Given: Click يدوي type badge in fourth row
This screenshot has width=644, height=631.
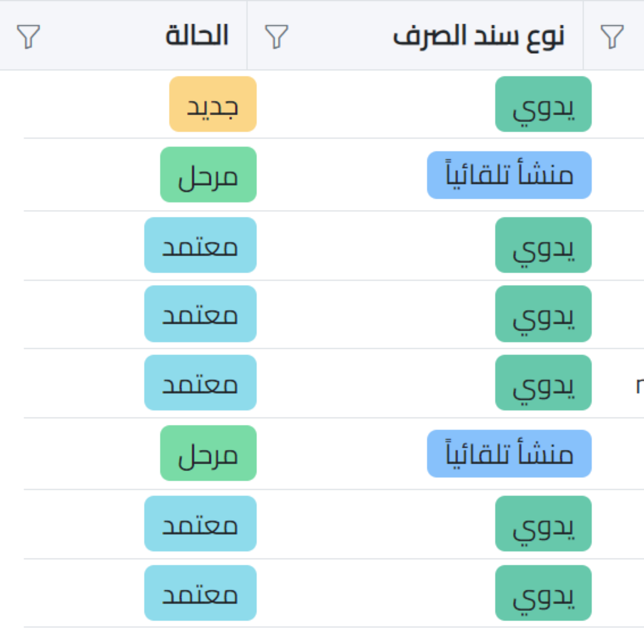Looking at the screenshot, I should point(543,314).
